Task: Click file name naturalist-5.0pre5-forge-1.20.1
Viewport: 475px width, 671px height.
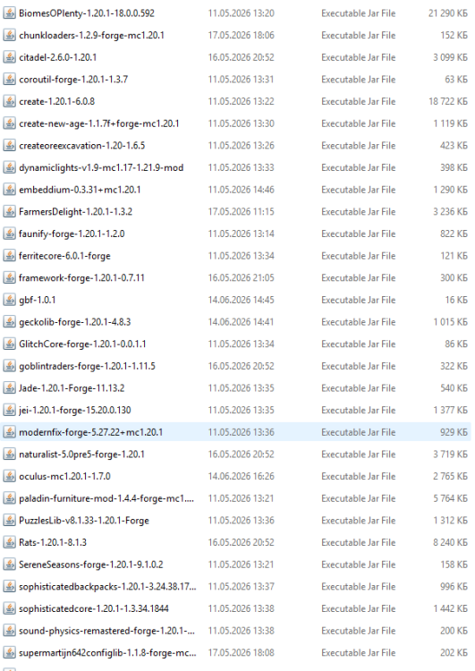Action: [x=81, y=454]
